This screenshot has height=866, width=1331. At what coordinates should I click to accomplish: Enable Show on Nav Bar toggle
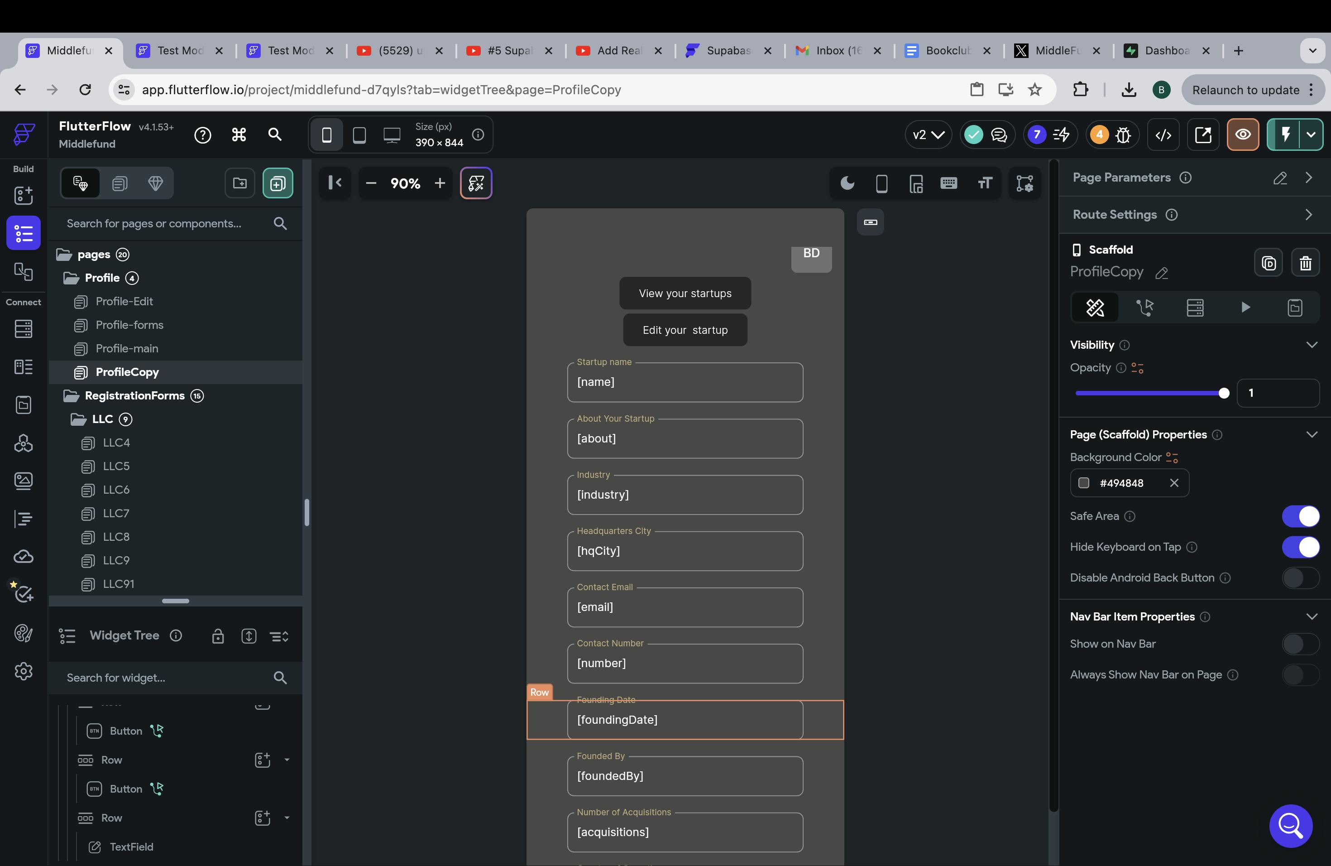coord(1300,644)
